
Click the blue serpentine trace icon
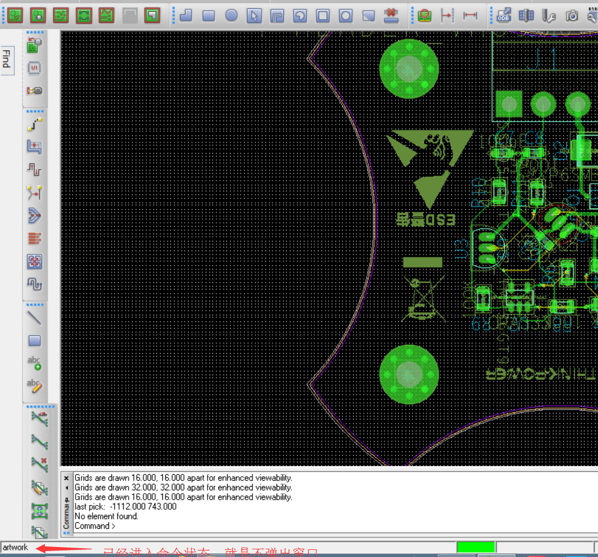point(35,285)
